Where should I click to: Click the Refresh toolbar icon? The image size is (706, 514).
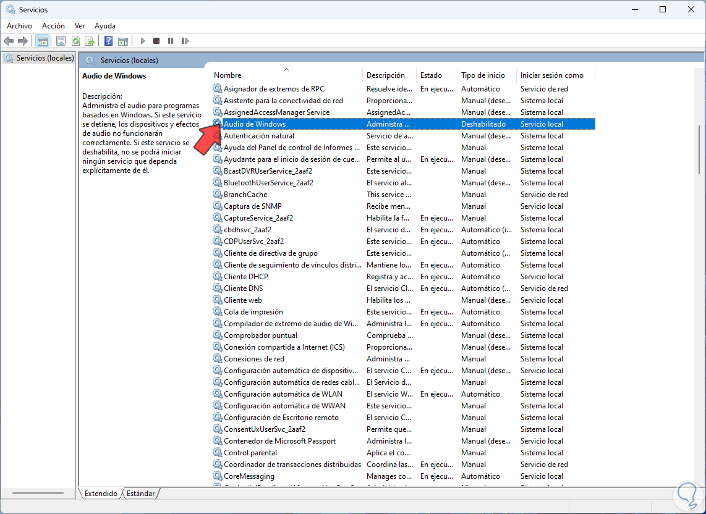click(x=75, y=41)
